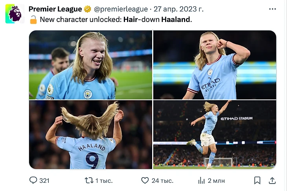Open photo of Haaland laughing with teammate
This screenshot has width=287, height=191.
[x=90, y=65]
